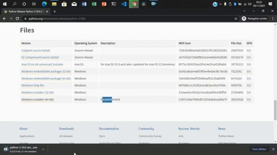Download Windows installer (32-bit)
277x155 pixels.
[x=38, y=92]
